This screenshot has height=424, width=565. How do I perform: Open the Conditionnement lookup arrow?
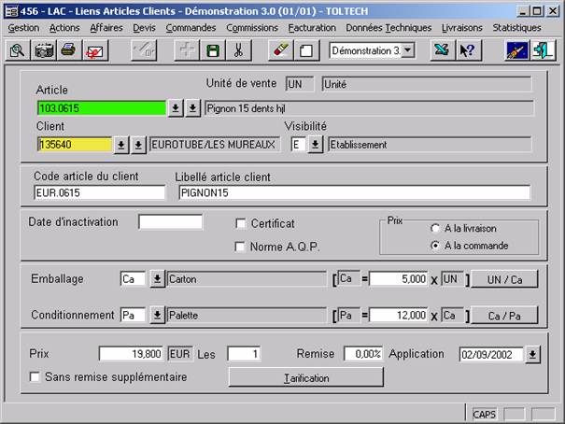pyautogui.click(x=158, y=316)
